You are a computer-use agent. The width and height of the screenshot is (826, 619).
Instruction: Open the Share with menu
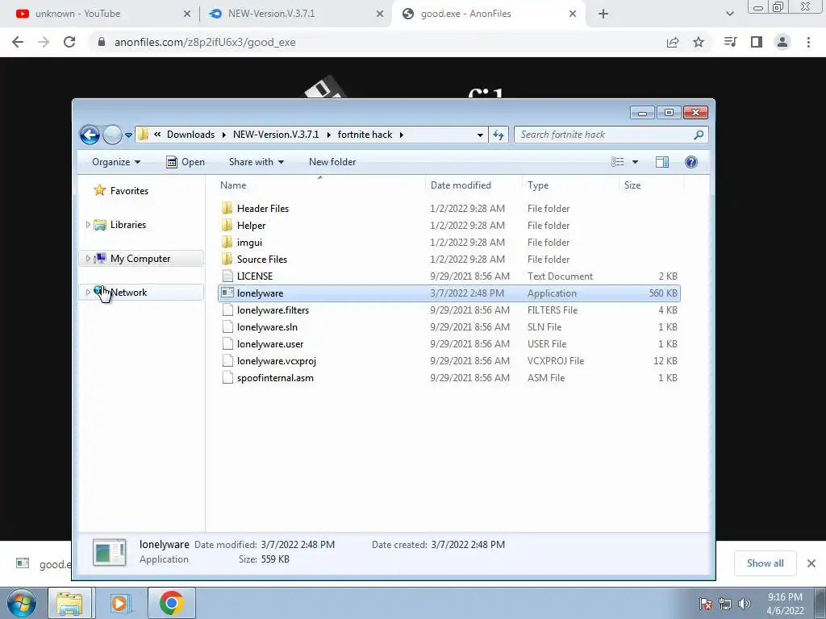[257, 162]
